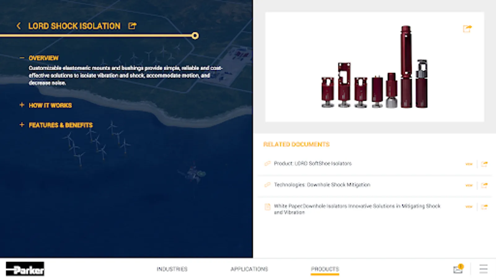Viewport: 496px width, 279px height.
Task: Share the product image using its corner icon
Action: (467, 29)
